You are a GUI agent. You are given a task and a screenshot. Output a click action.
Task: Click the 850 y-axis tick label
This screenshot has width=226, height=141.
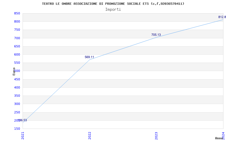17,13
